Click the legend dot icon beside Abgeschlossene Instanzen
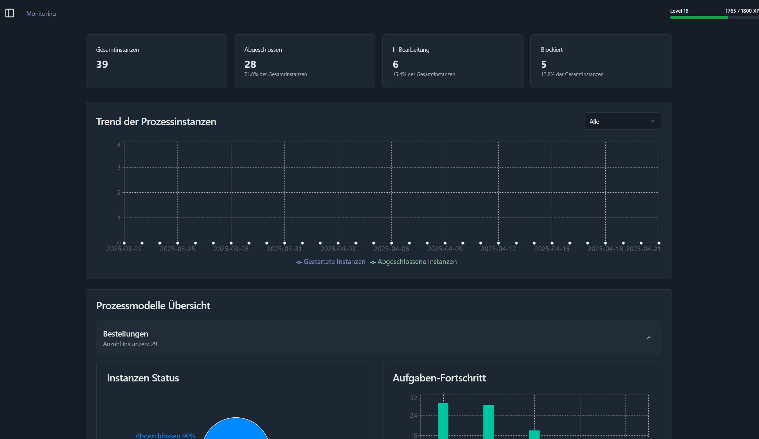This screenshot has width=759, height=439. (x=373, y=262)
